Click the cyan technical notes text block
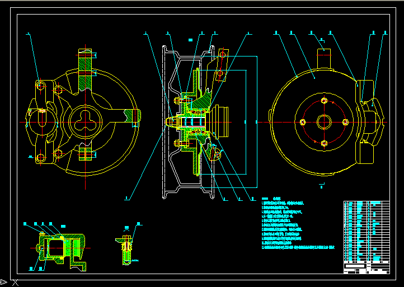The height and width of the screenshot is (287, 404). pos(298,223)
